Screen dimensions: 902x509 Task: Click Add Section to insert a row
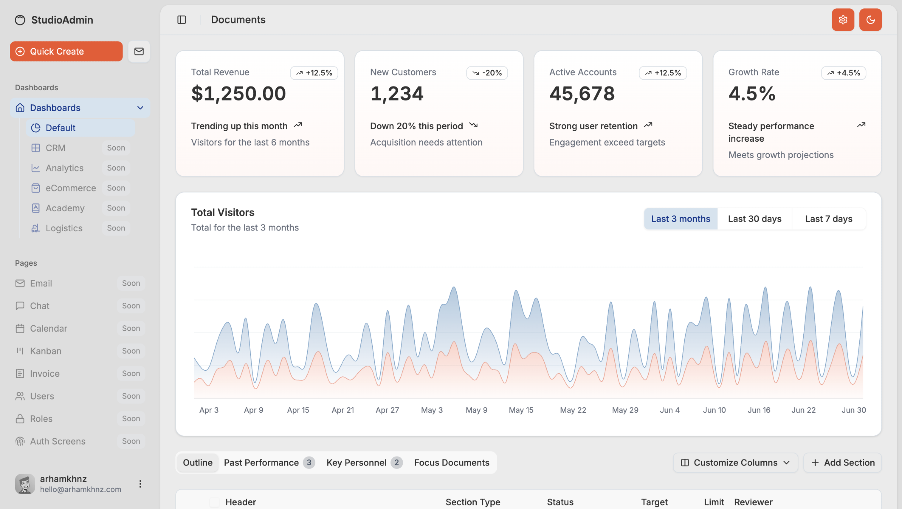point(842,462)
